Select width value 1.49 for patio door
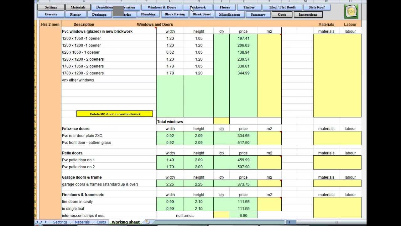Viewport: 401px width, 226px height. point(170,160)
